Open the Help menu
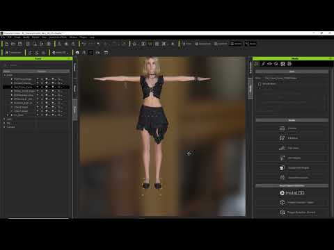Viewport: 334px width, 250px height. (x=92, y=37)
